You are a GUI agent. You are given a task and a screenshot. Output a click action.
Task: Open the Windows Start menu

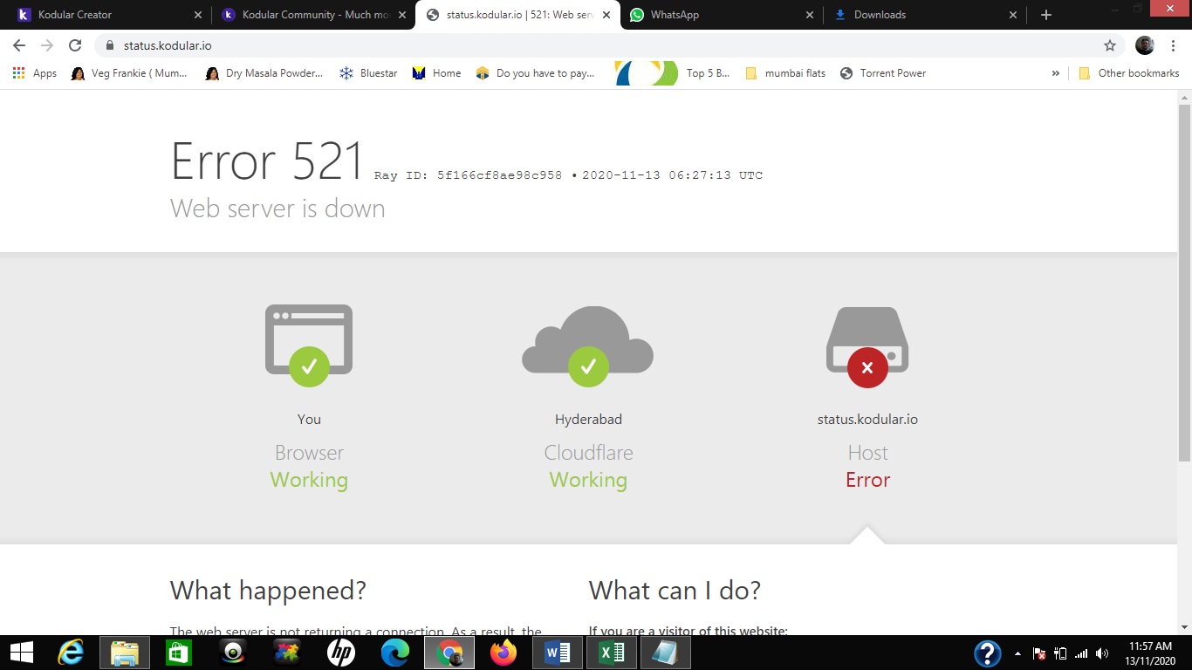(x=21, y=653)
